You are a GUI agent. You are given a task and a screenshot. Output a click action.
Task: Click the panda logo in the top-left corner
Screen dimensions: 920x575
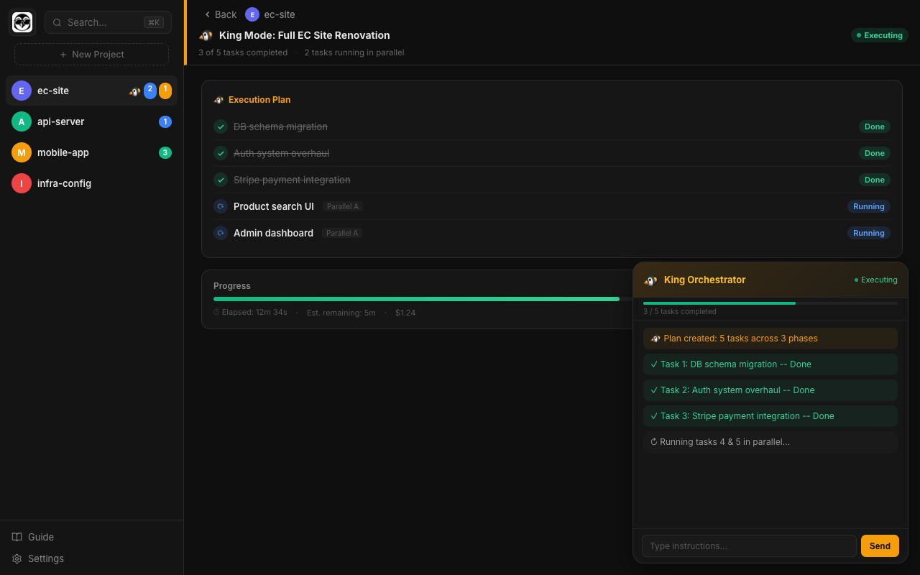pos(22,22)
